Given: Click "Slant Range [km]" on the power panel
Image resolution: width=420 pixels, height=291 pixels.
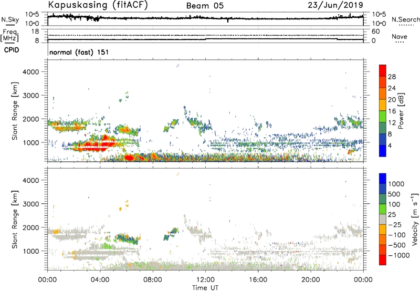Looking at the screenshot, I should pyautogui.click(x=15, y=111).
